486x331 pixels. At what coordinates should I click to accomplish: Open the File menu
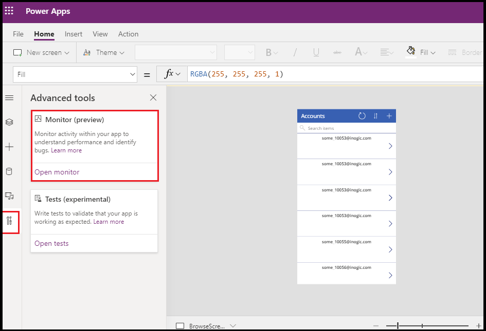(x=19, y=34)
